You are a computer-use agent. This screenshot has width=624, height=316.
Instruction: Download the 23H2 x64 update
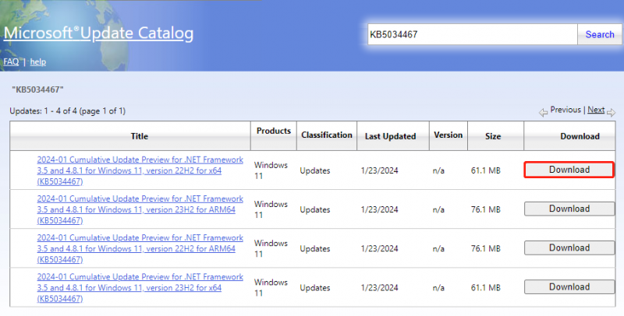pos(569,286)
